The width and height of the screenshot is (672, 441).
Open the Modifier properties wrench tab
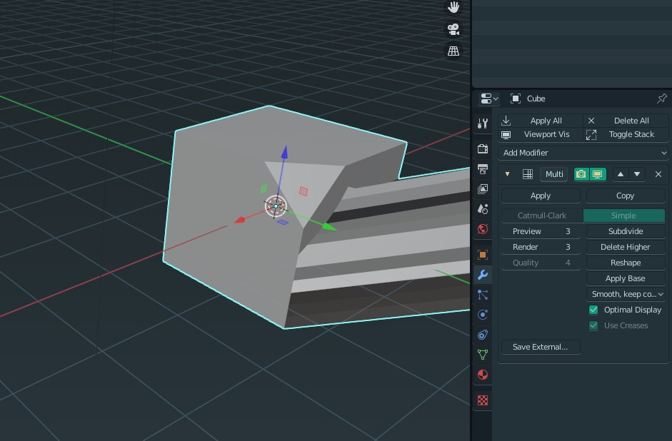coord(483,275)
